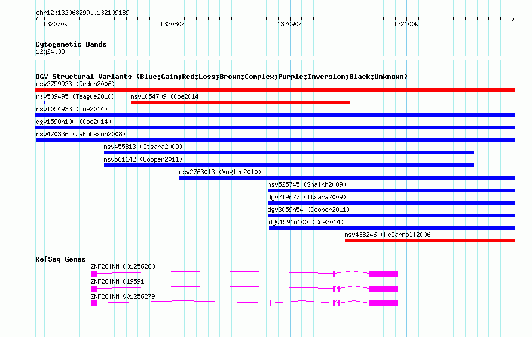Click first exon block of ZNF26|NM_019591

94,289
